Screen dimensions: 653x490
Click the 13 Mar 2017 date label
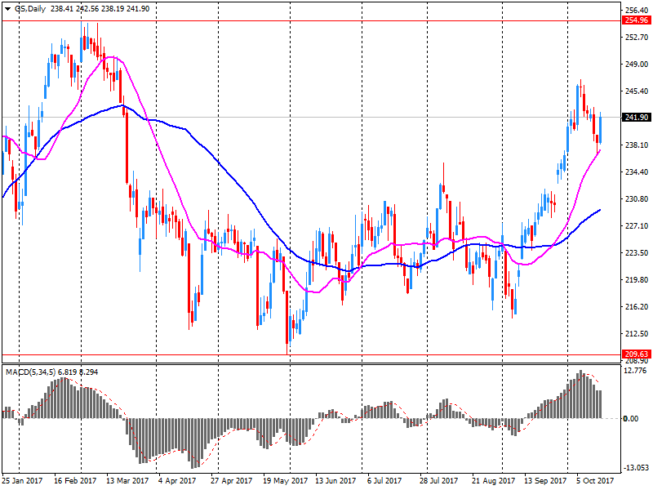pos(127,480)
